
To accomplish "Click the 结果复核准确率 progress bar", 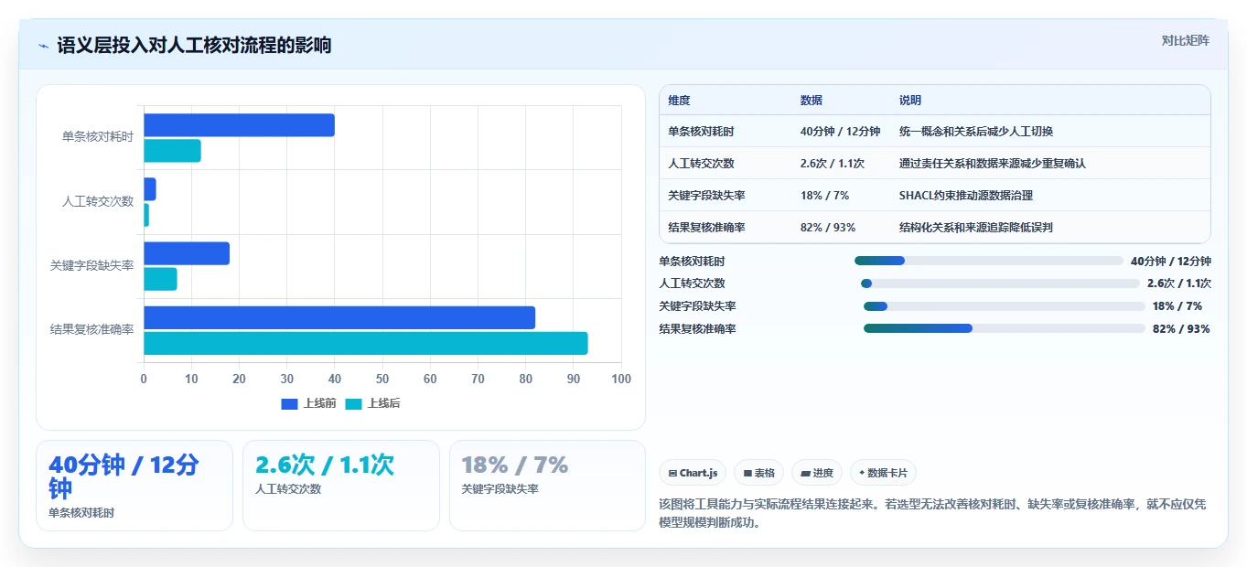I will coord(1004,328).
